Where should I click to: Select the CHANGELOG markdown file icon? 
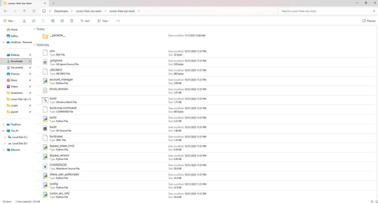pos(45,166)
